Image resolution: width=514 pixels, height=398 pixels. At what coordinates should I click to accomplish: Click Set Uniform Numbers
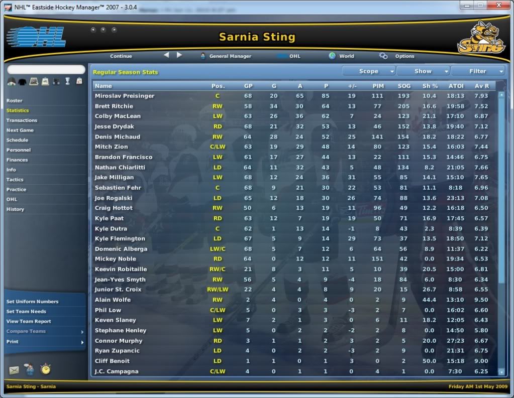33,301
